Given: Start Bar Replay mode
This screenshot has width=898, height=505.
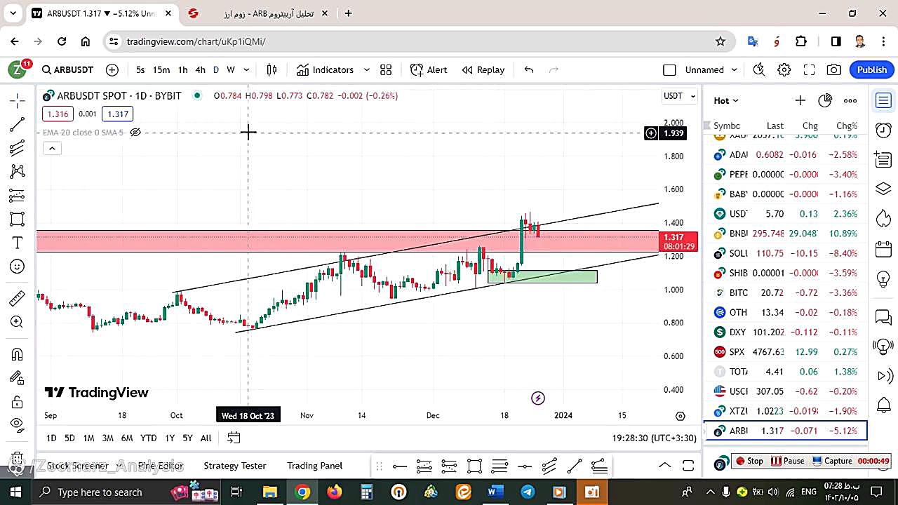Looking at the screenshot, I should click(x=483, y=69).
